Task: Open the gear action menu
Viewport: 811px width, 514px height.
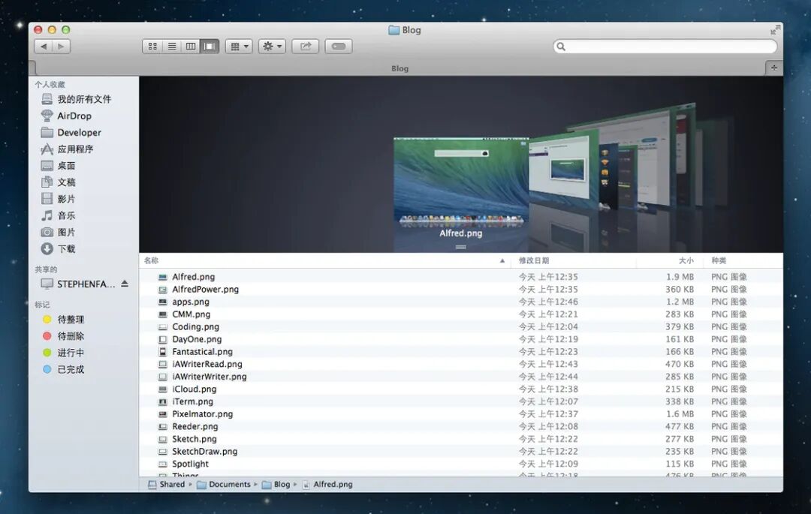Action: pos(272,47)
